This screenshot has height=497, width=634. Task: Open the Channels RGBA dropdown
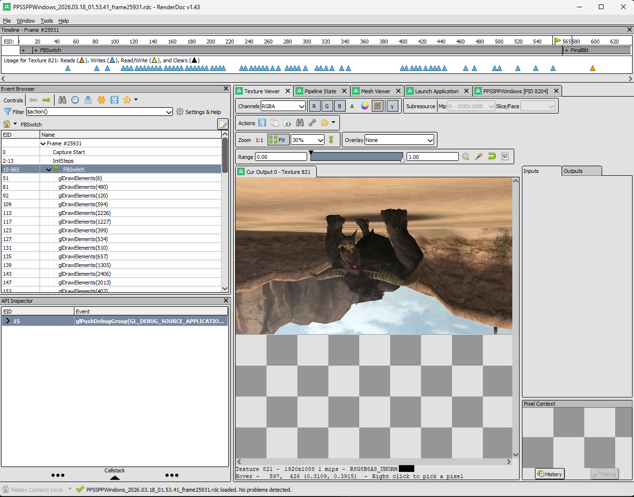click(283, 106)
